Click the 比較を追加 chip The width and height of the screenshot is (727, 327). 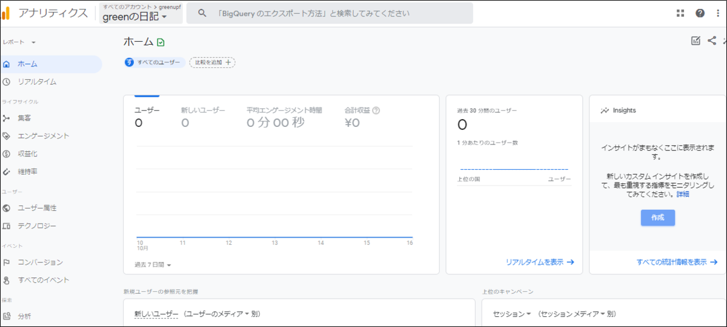pyautogui.click(x=212, y=62)
